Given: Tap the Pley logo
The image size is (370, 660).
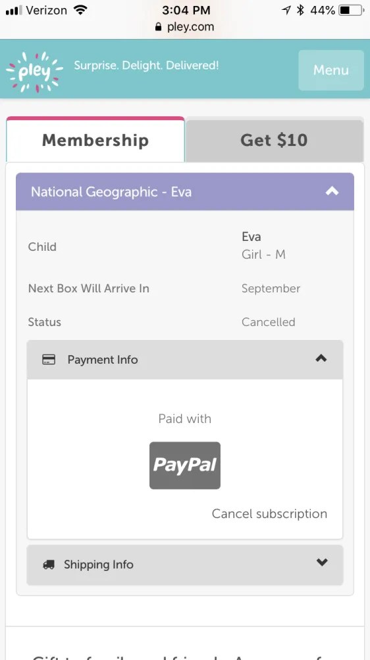Looking at the screenshot, I should (34, 71).
